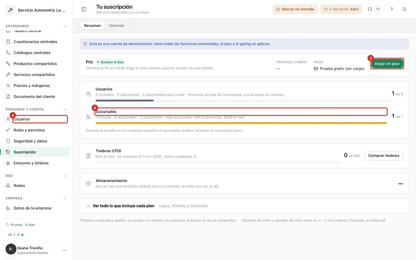This screenshot has width=416, height=260.
Task: Click Marcar mi entrada button
Action: pos(295,9)
